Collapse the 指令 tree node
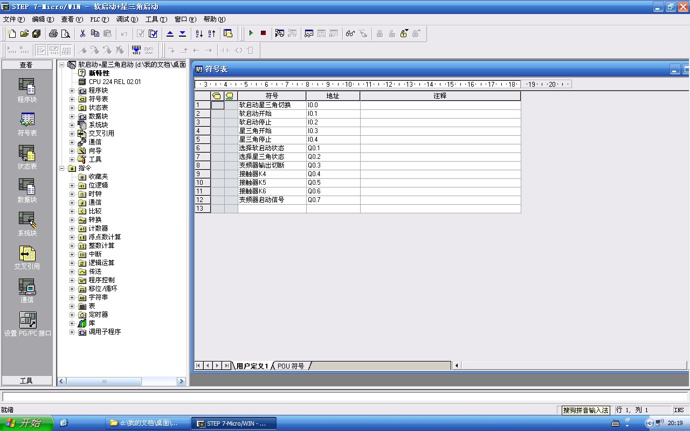This screenshot has width=690, height=431. point(61,168)
